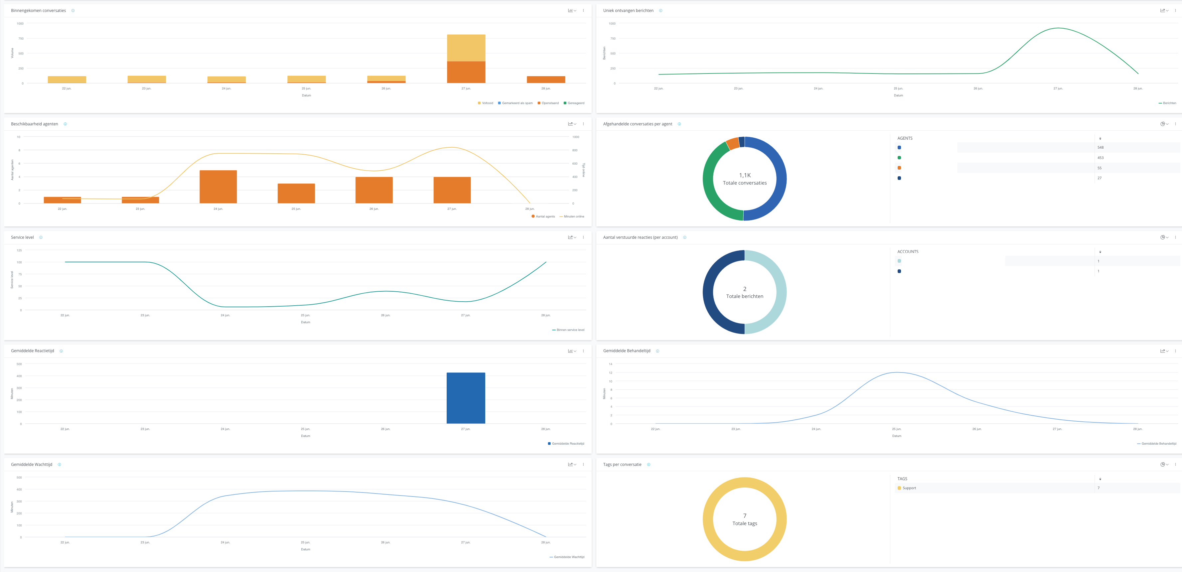
Task: Open info icon beside Uniek ontvangen berichten
Action: tap(661, 11)
